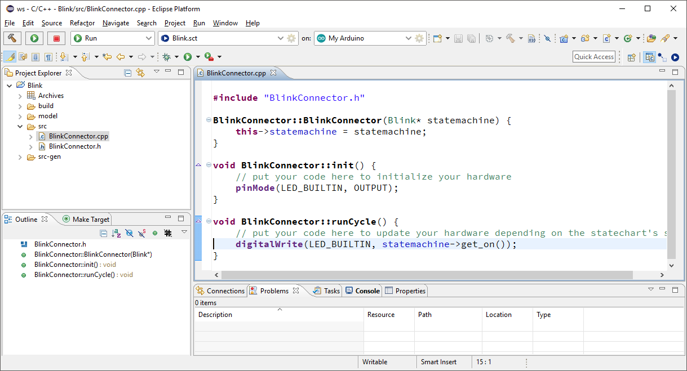Click the gear icon next to Blink.sct
This screenshot has height=371, width=687.
[291, 38]
